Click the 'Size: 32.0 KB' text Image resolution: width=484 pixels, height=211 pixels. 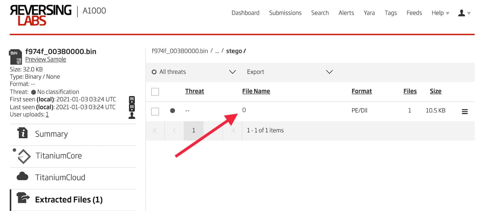point(26,69)
